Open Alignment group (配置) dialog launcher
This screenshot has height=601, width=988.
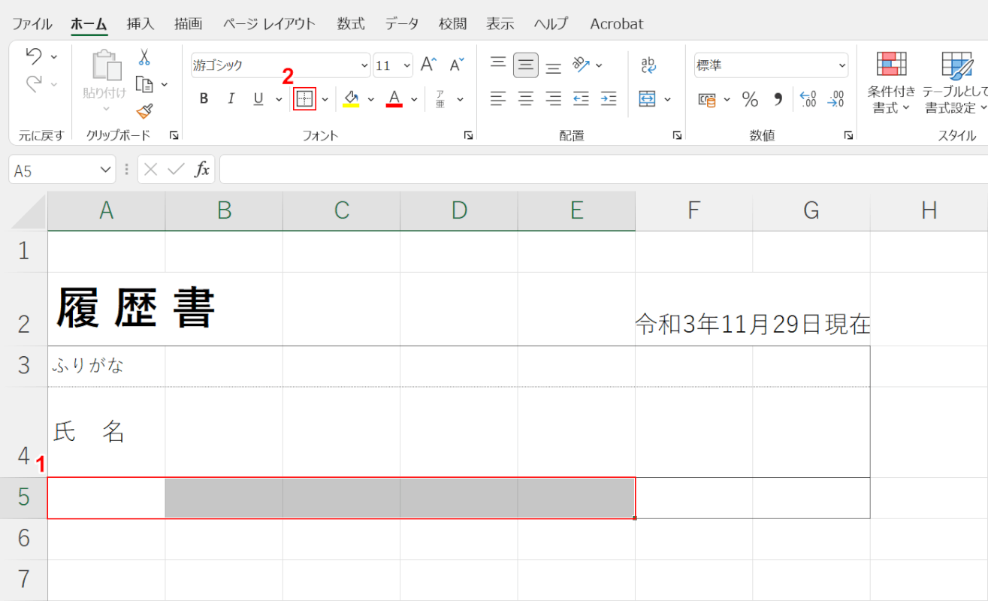(677, 135)
